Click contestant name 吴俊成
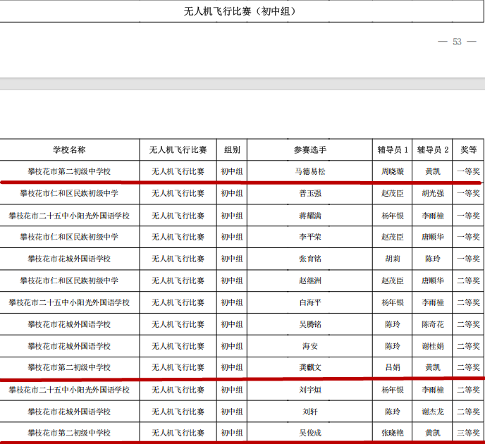Image resolution: width=485 pixels, height=444 pixels. [309, 433]
